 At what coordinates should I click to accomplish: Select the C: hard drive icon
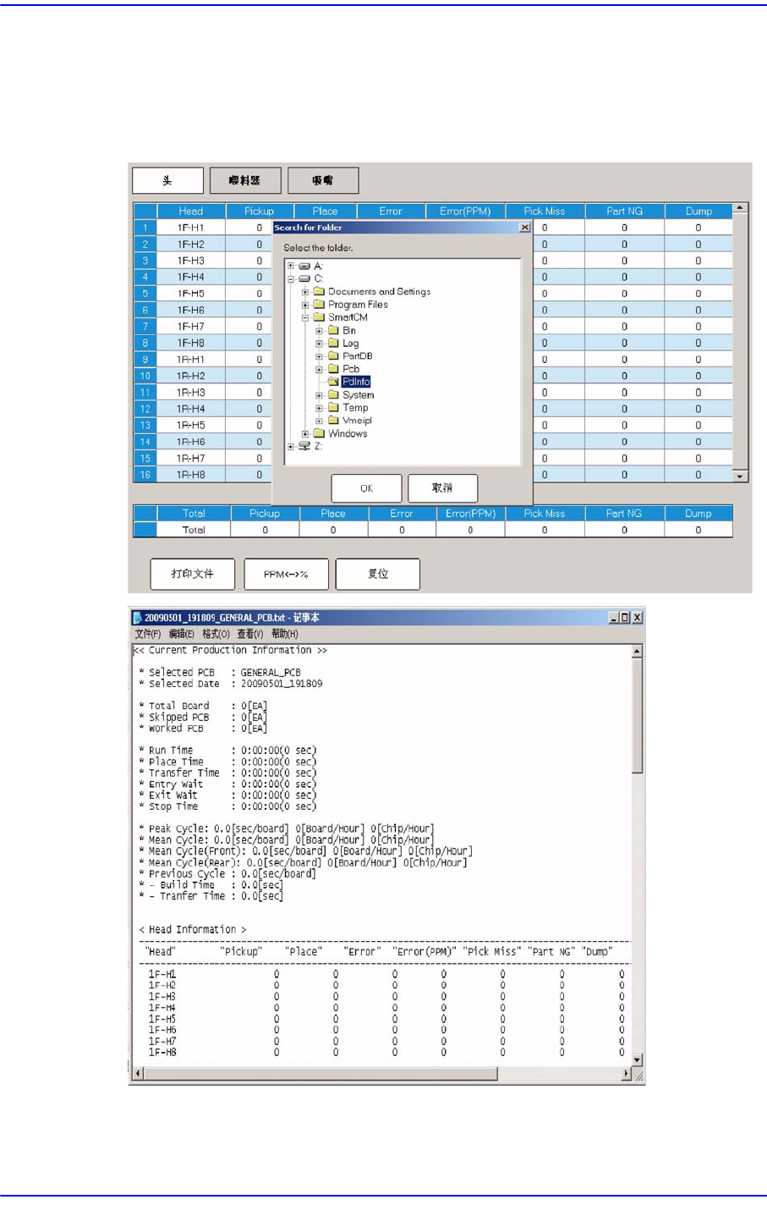click(304, 278)
